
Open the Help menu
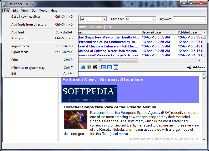pyautogui.click(x=54, y=11)
